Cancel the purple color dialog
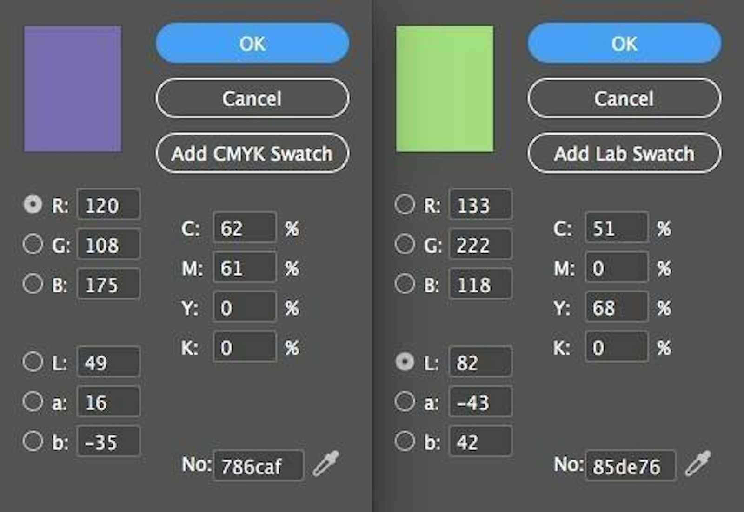This screenshot has width=744, height=512. 252,98
